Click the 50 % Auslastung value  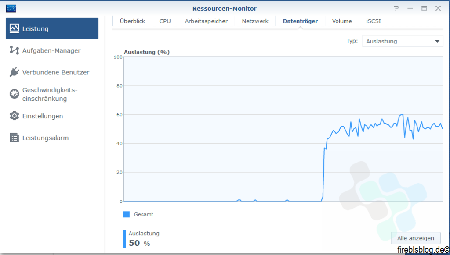coord(139,243)
